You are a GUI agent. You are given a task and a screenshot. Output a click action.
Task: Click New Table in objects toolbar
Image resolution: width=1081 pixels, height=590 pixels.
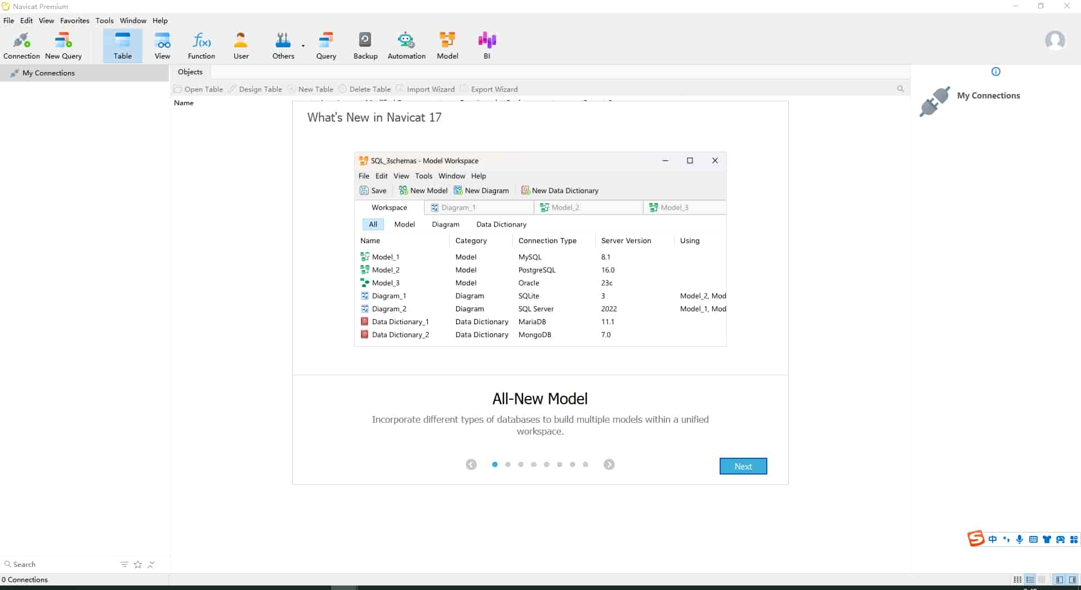(310, 89)
